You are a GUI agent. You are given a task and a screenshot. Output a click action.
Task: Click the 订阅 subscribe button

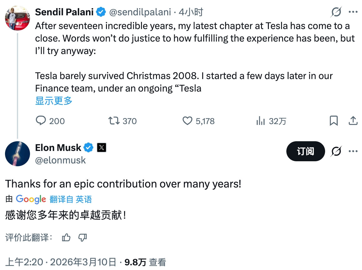click(305, 151)
